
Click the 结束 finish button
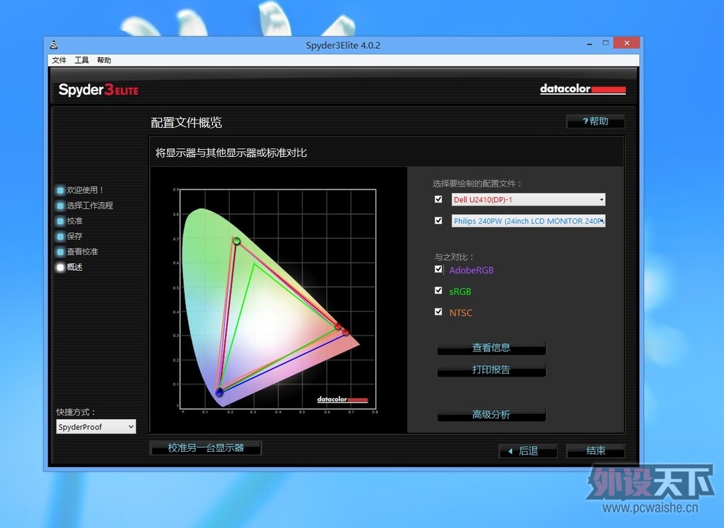click(x=595, y=451)
